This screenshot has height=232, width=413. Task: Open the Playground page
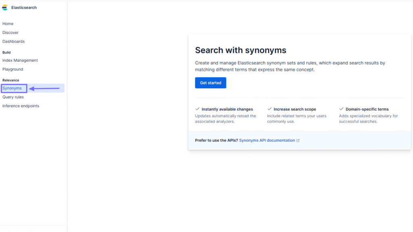coord(13,69)
